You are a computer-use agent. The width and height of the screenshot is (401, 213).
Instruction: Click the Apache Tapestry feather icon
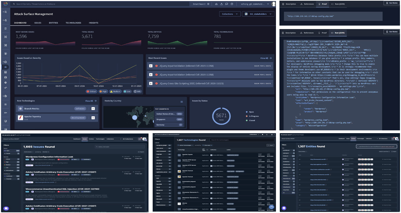[x=20, y=118]
